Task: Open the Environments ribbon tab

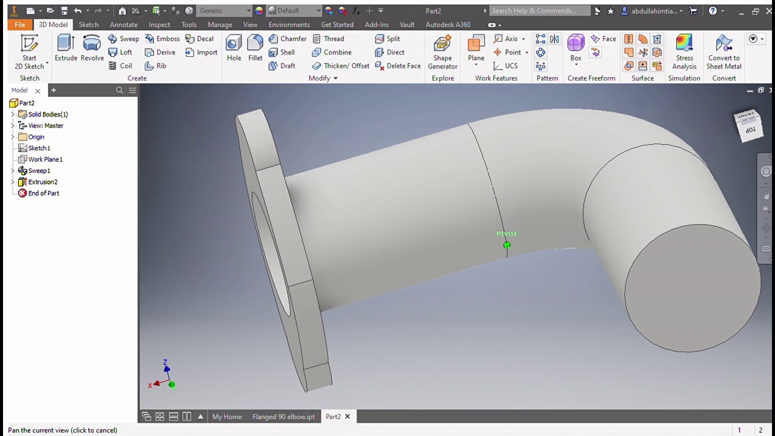Action: [289, 25]
